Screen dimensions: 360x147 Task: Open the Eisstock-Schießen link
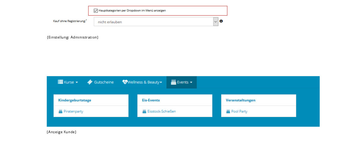point(162,111)
